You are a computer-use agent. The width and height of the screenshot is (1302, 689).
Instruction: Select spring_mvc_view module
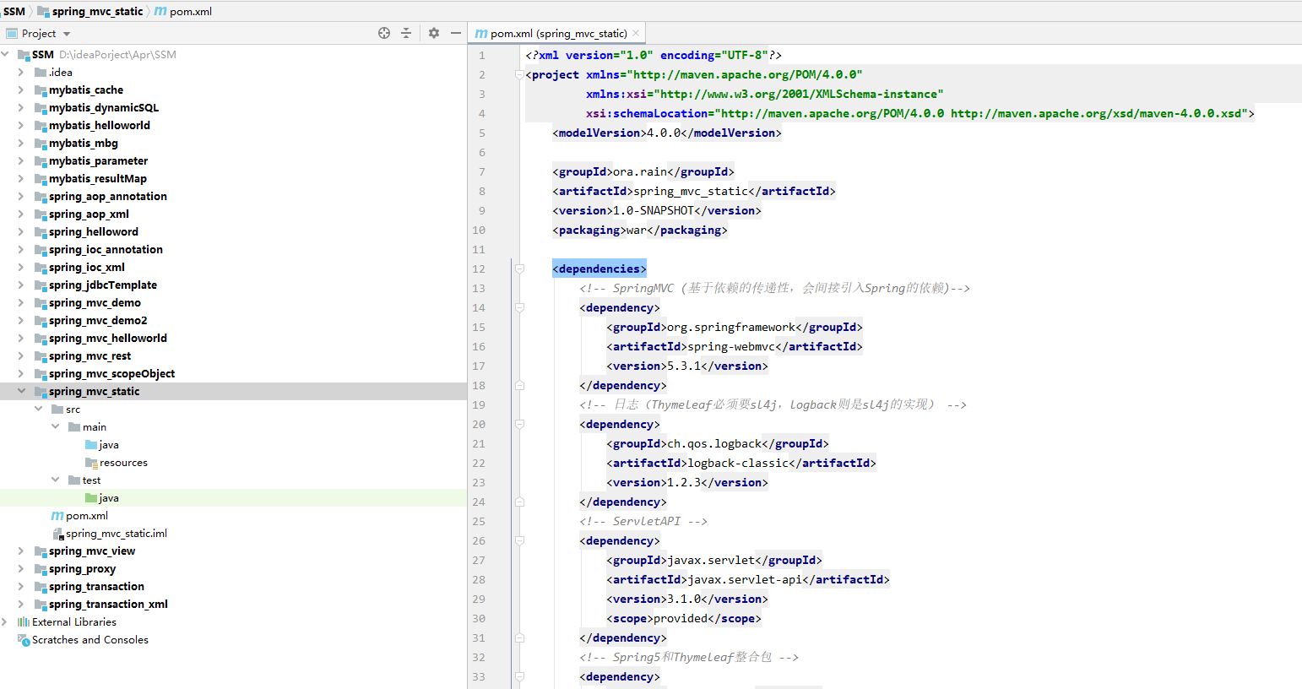[92, 551]
